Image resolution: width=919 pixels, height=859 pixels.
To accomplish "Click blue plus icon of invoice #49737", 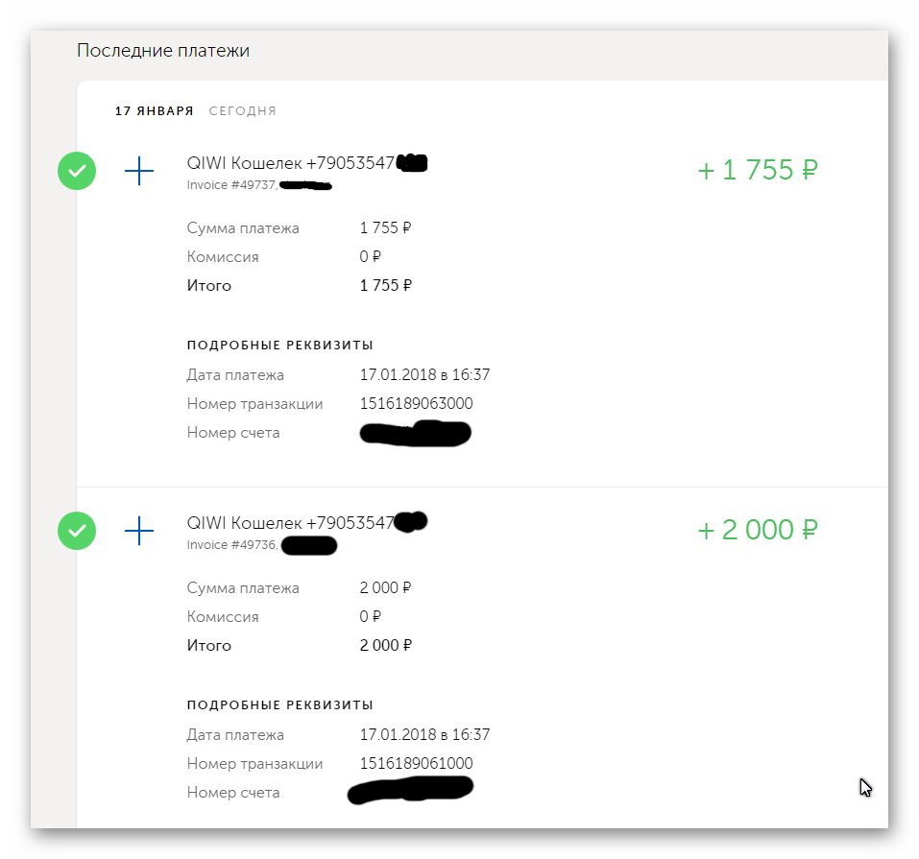I will coord(139,171).
